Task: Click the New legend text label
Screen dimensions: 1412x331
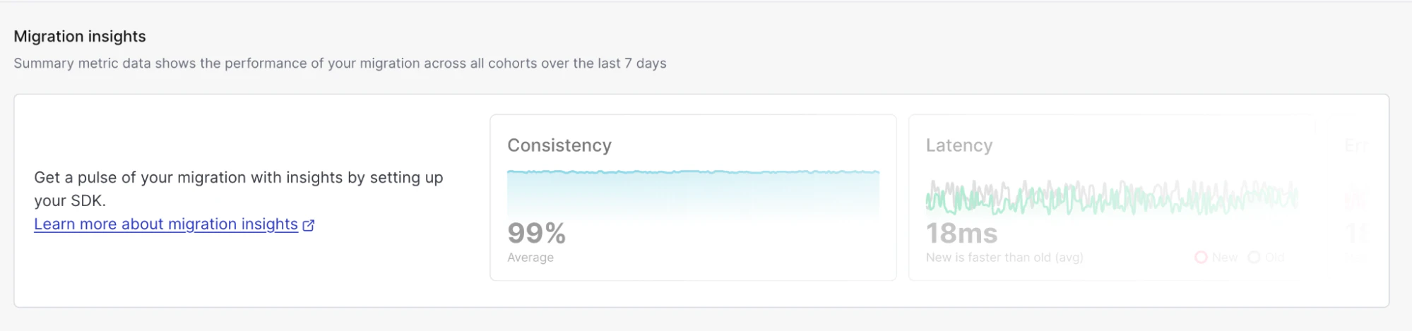Action: coord(1224,258)
